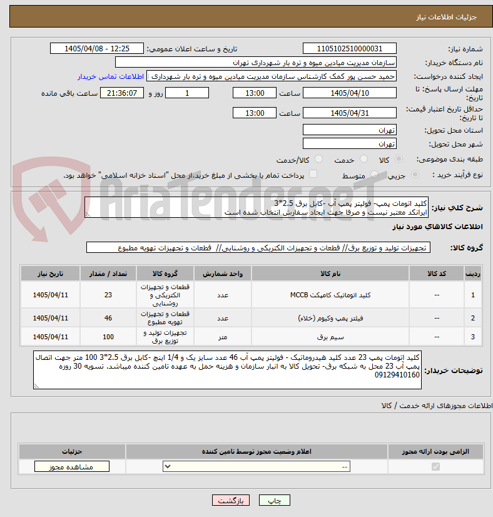The image size is (493, 517).
Task: Click the need number field 1105102510000031
Action: pyautogui.click(x=349, y=48)
